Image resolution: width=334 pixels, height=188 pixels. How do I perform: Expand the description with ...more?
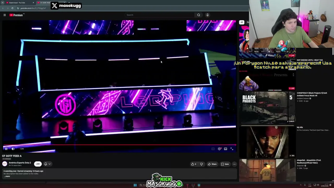tap(7, 176)
